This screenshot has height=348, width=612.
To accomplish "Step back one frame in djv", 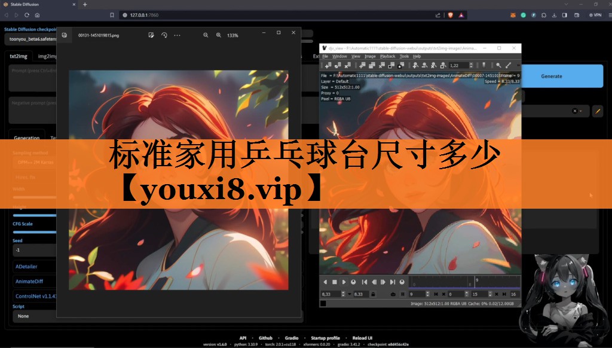I will click(374, 282).
